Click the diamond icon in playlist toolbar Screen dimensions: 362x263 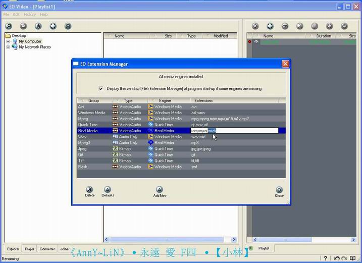click(255, 26)
